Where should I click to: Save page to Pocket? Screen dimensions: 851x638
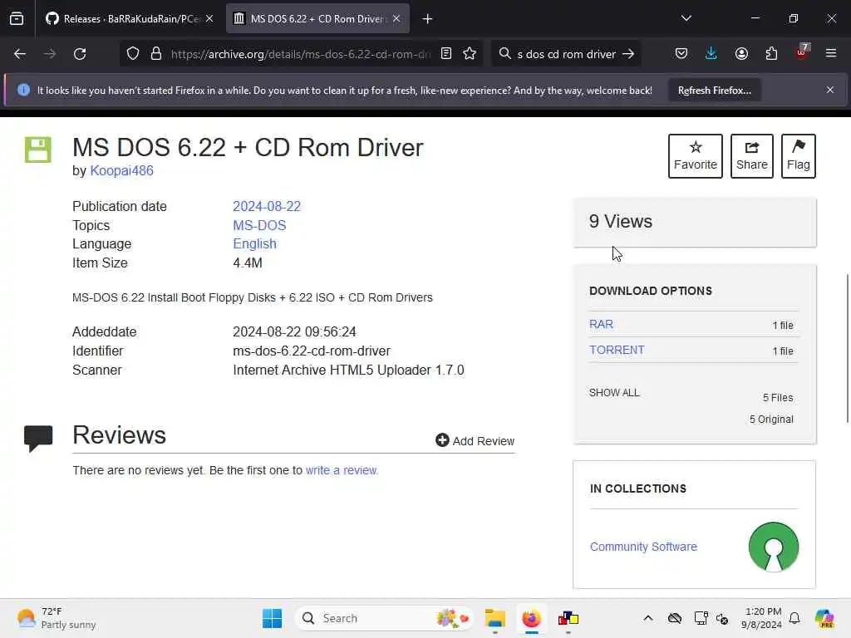(681, 54)
